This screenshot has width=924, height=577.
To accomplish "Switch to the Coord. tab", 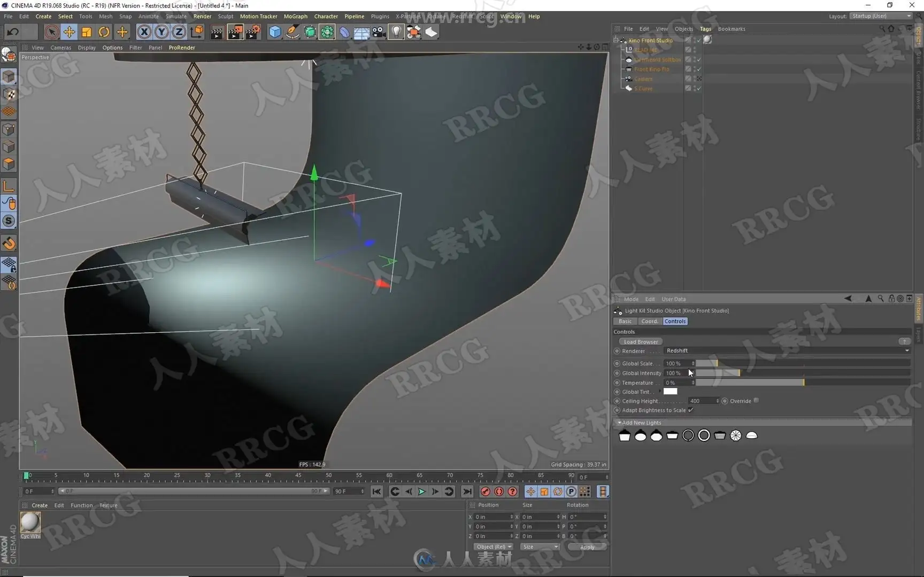I will [650, 321].
